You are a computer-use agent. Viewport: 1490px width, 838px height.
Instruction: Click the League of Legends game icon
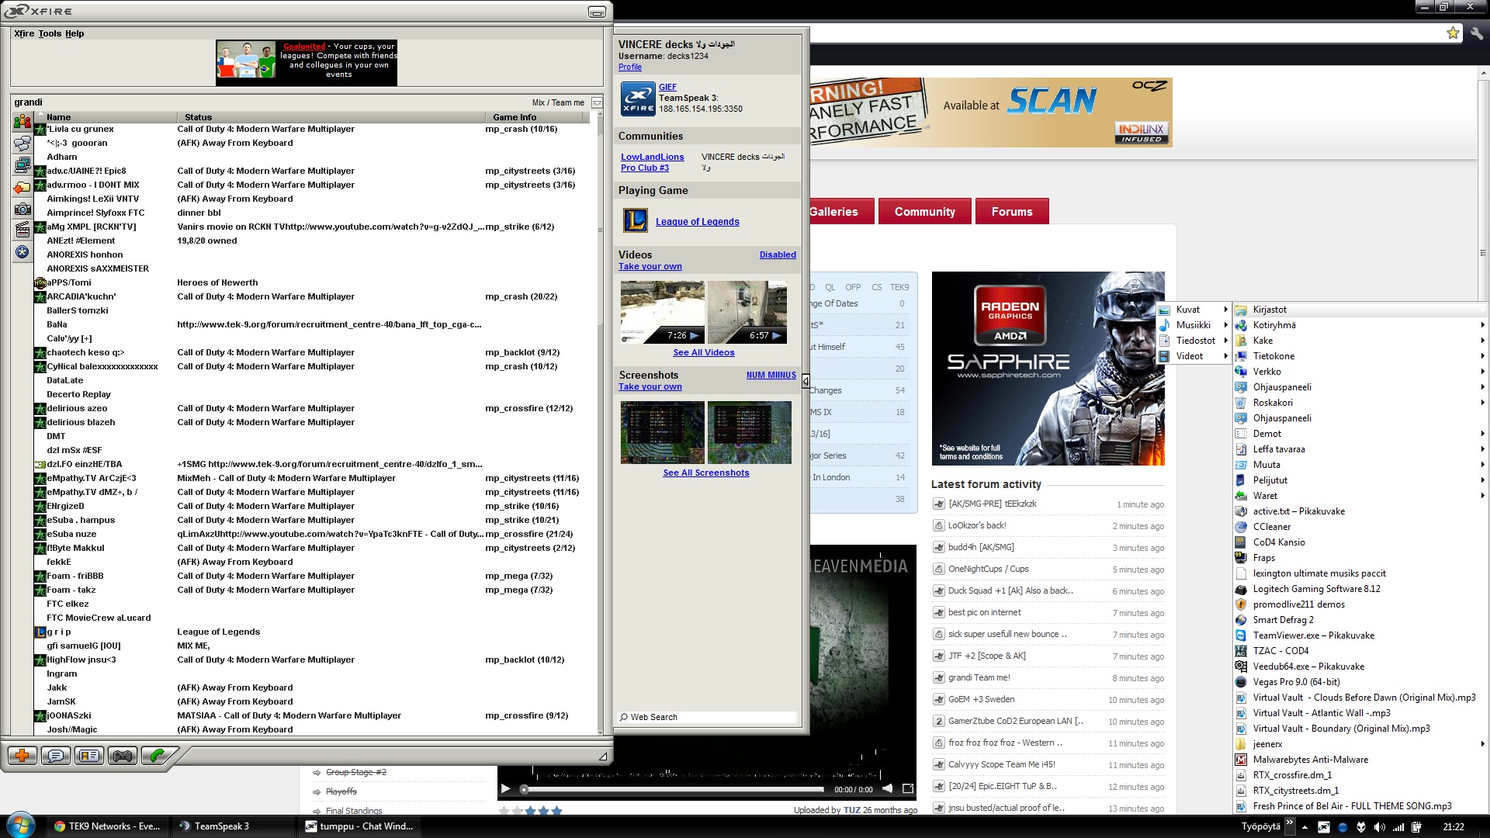(x=636, y=221)
